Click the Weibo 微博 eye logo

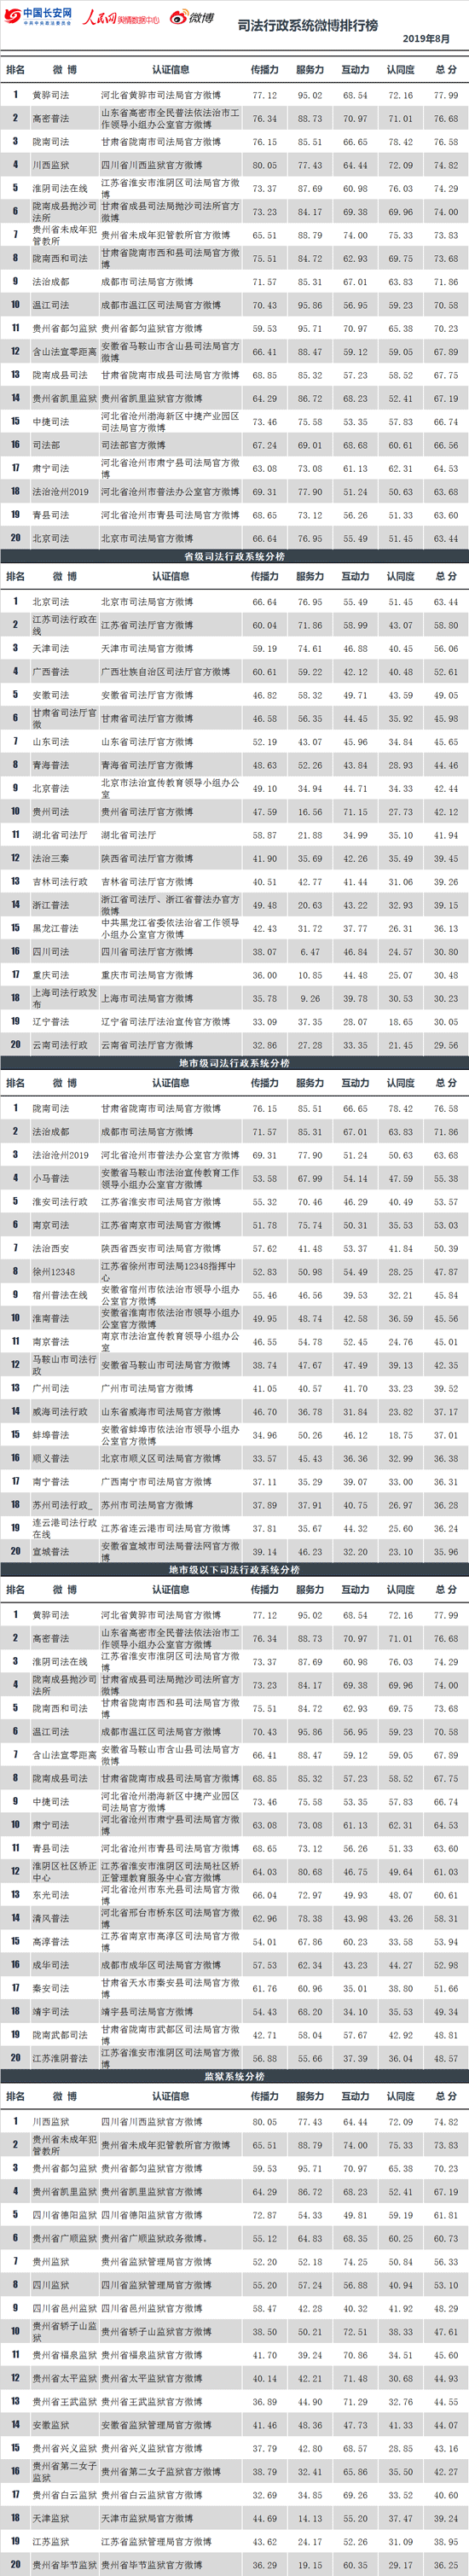190,18
